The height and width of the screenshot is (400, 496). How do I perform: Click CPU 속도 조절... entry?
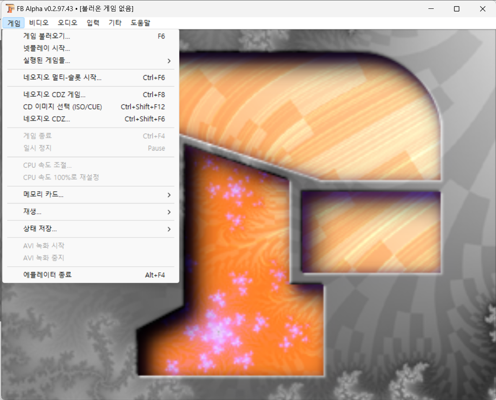coord(91,166)
